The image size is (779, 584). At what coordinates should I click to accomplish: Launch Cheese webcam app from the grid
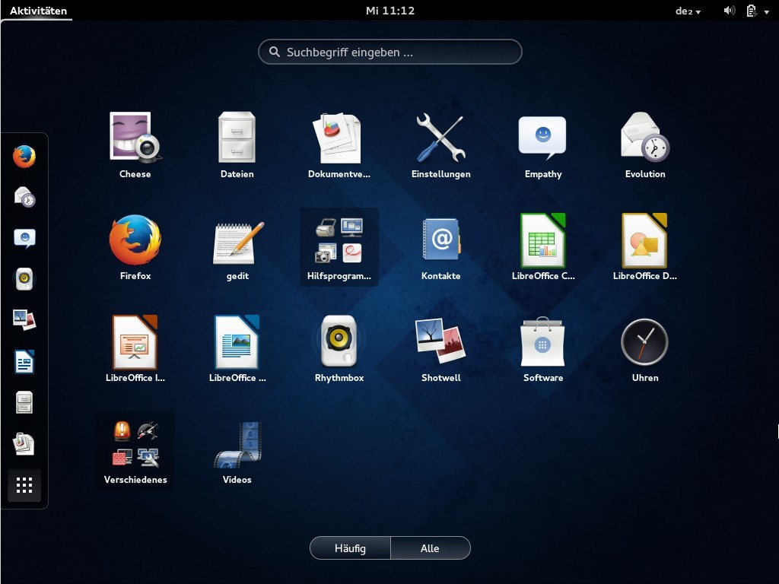click(x=135, y=145)
